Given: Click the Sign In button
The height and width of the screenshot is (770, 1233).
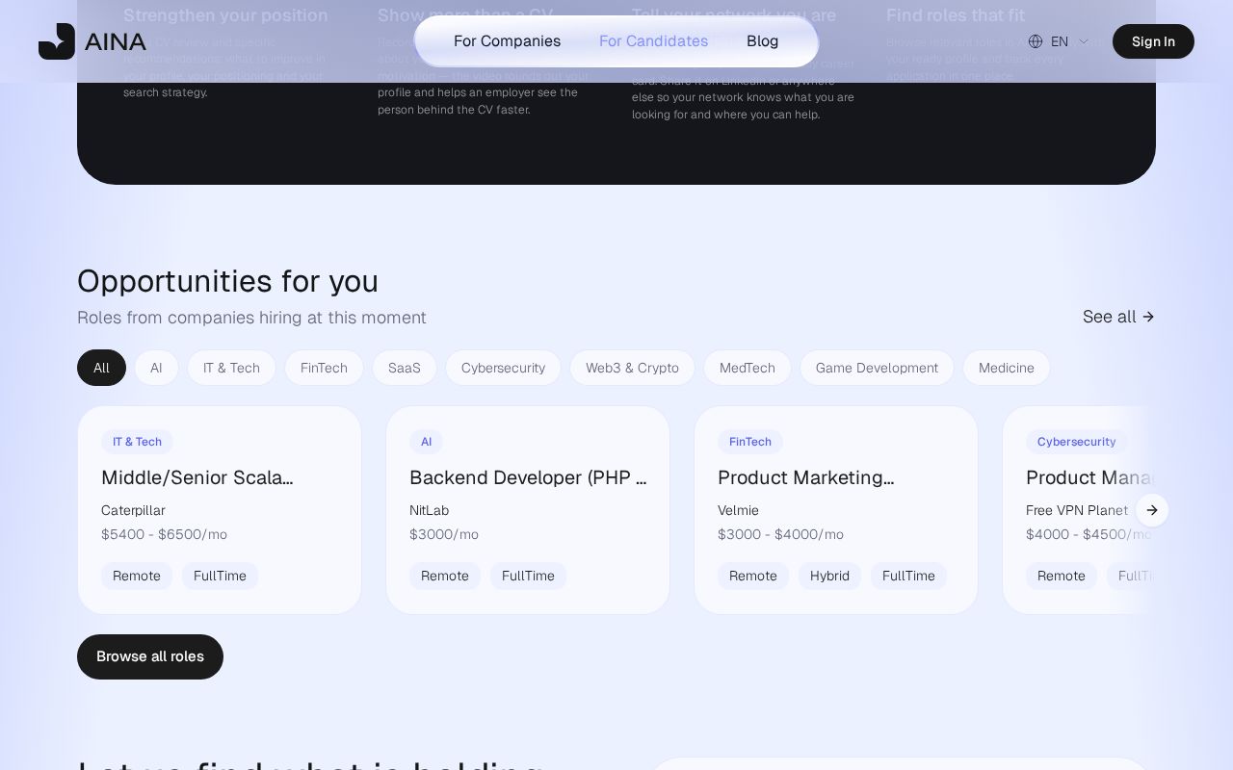Looking at the screenshot, I should coord(1153,41).
